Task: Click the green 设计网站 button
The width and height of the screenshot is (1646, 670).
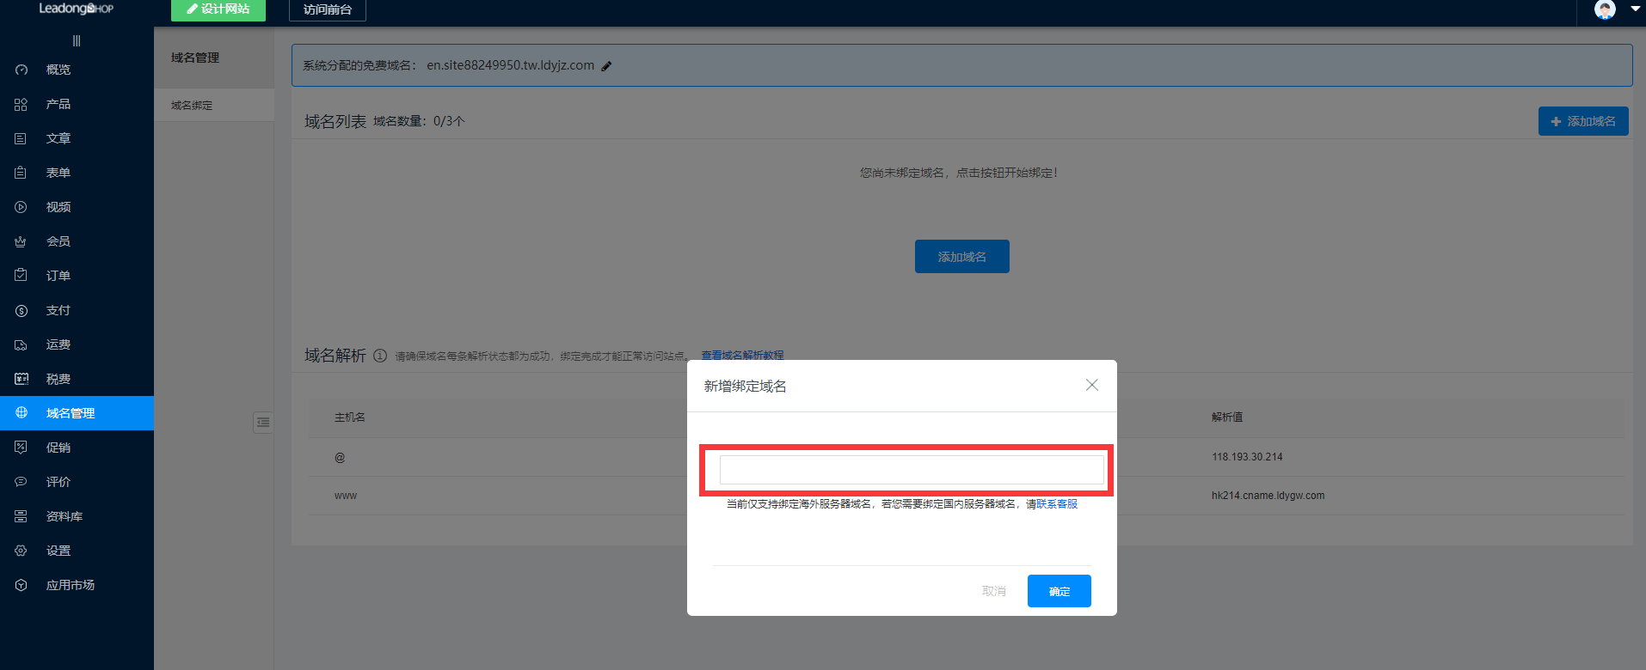Action: [x=218, y=9]
